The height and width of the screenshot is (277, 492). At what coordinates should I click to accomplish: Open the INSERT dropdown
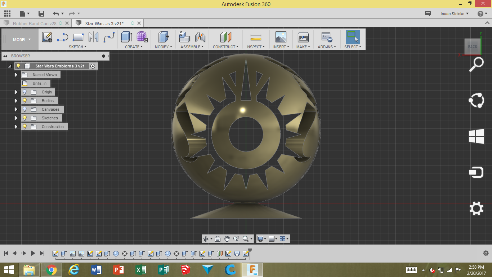point(281,47)
